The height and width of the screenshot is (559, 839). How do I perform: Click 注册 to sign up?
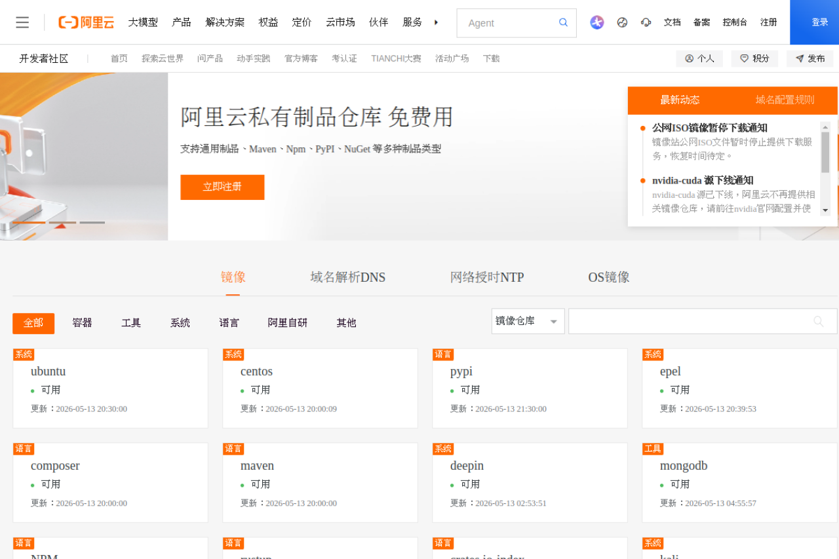pos(769,22)
